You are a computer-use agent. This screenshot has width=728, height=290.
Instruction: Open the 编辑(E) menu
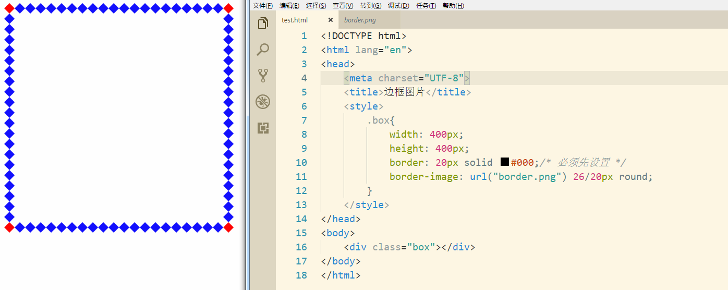[289, 5]
